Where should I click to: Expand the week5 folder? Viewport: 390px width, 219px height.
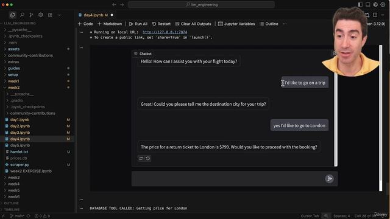click(x=13, y=190)
